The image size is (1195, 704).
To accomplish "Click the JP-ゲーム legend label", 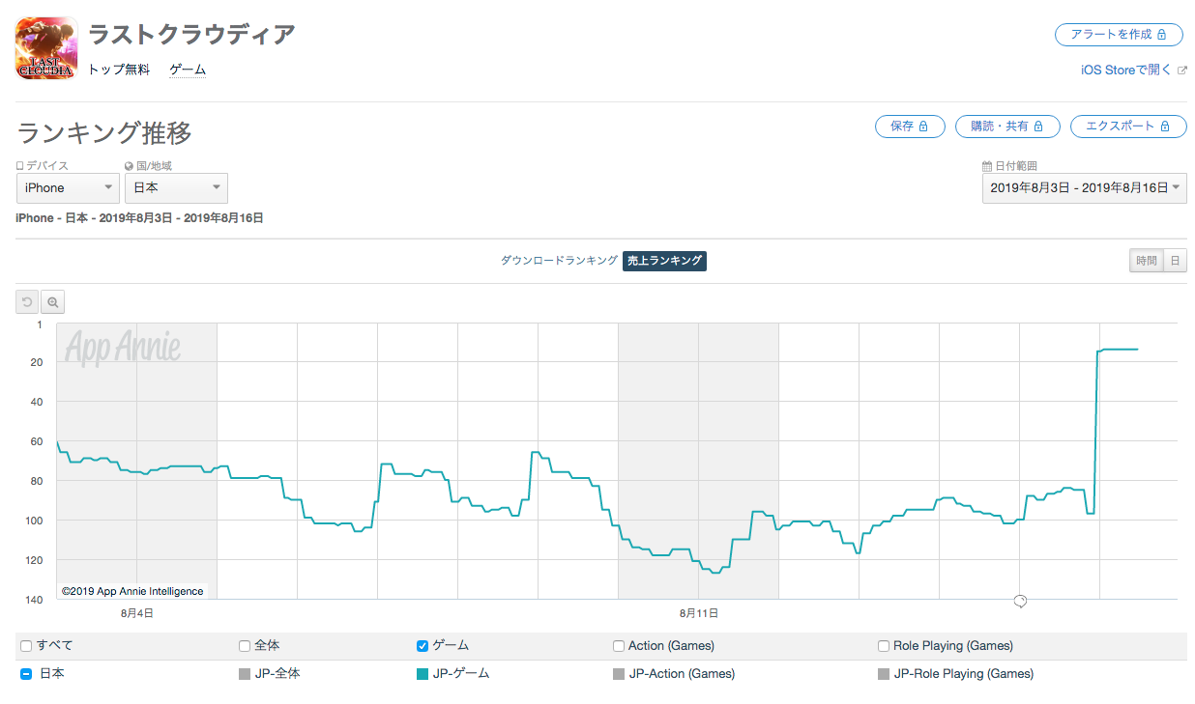I will click(460, 674).
